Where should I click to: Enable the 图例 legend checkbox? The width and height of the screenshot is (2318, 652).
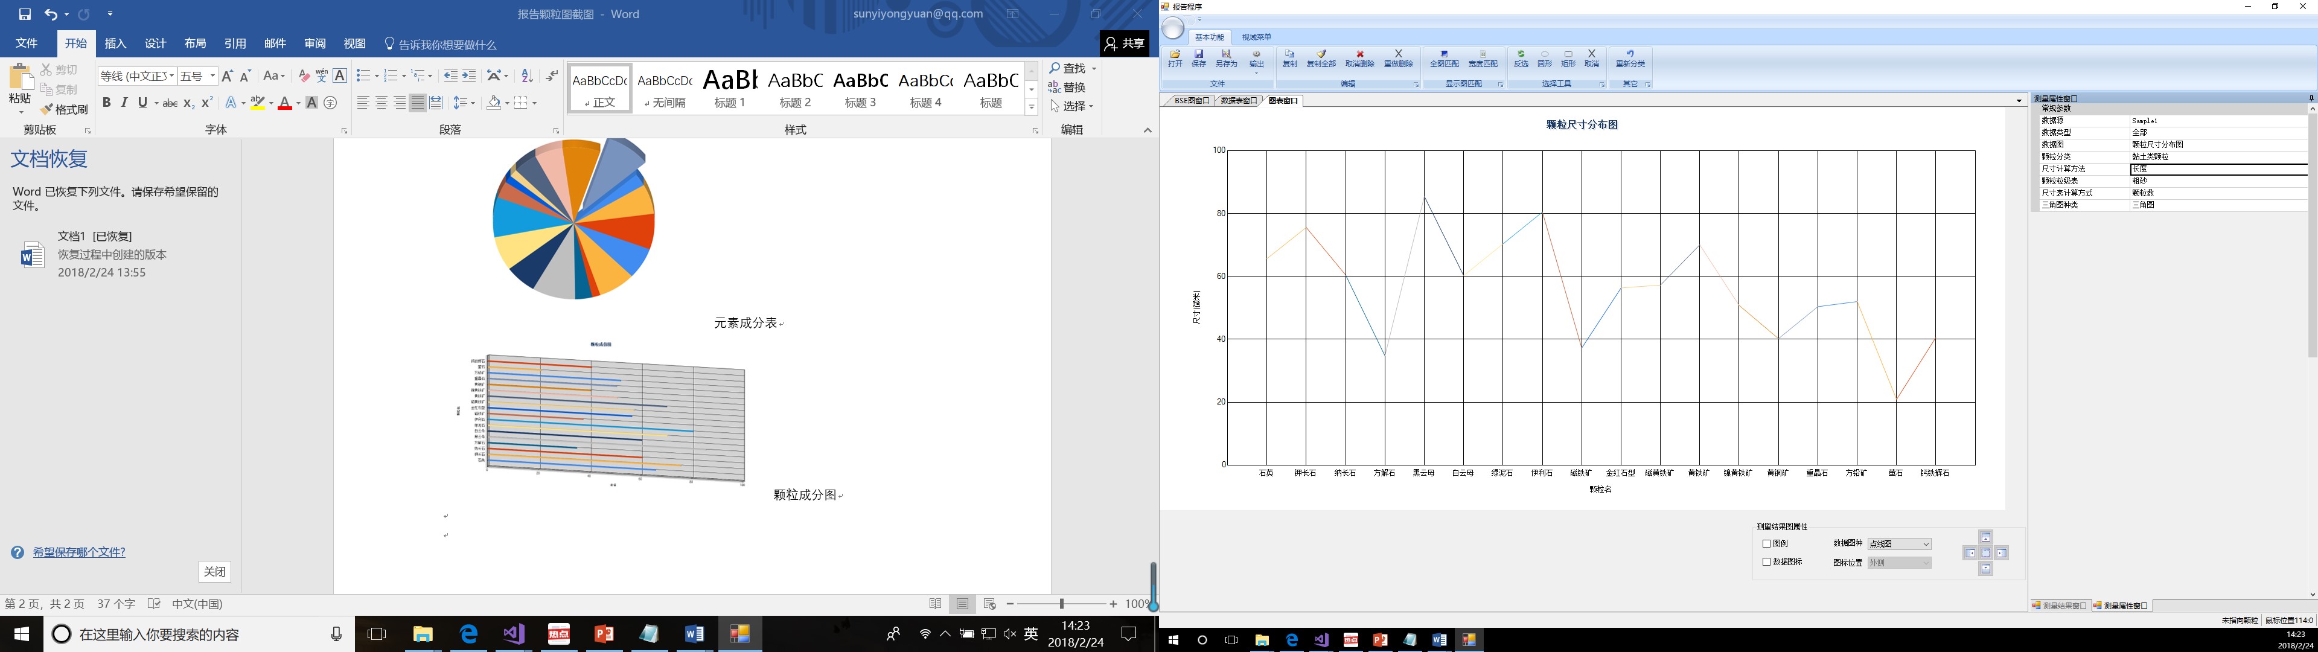tap(1766, 544)
